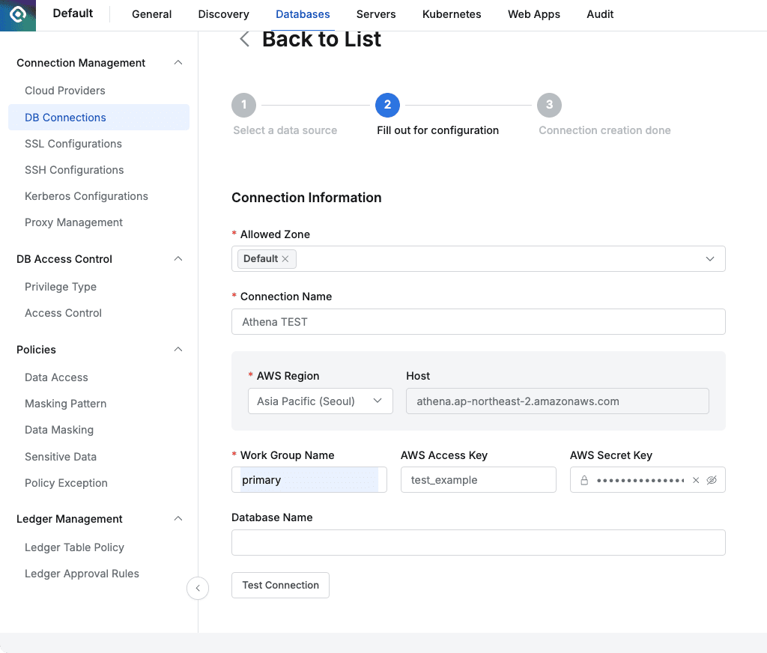This screenshot has width=767, height=653.
Task: Collapse the Connection Management section
Action: [x=178, y=63]
